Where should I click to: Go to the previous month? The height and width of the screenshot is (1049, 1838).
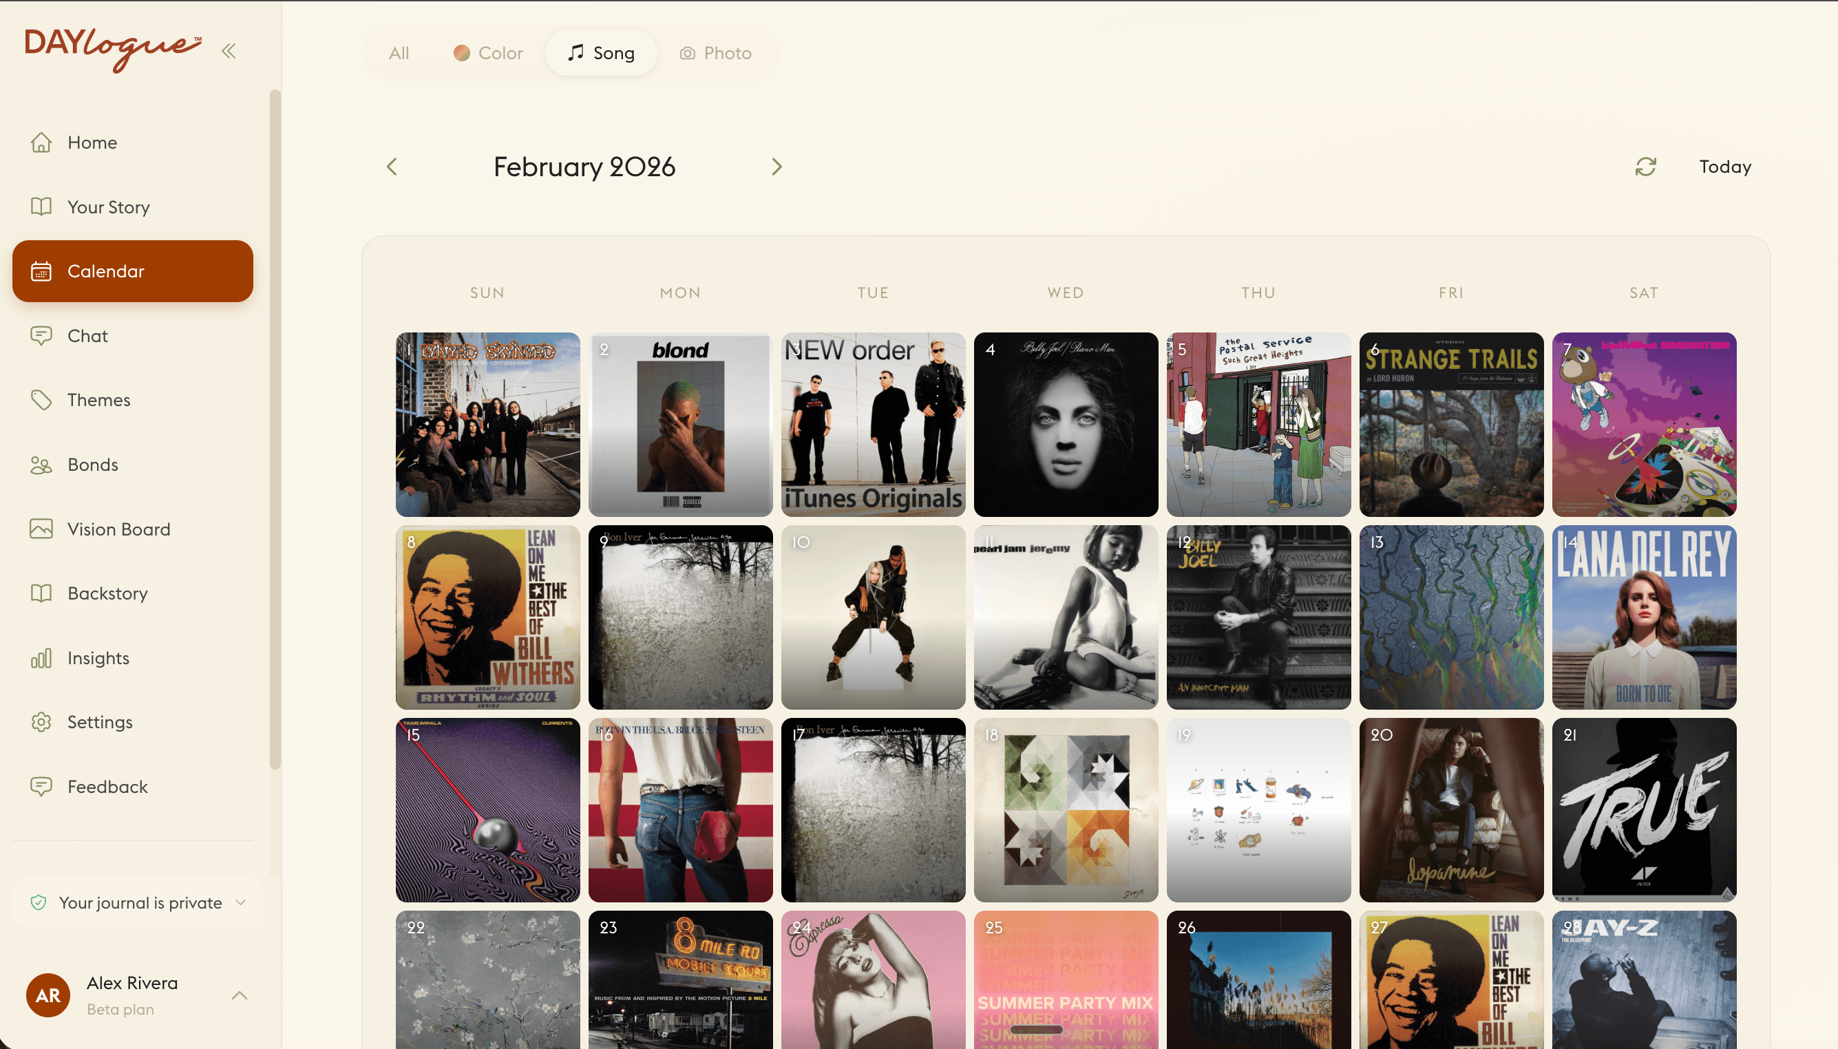(392, 167)
